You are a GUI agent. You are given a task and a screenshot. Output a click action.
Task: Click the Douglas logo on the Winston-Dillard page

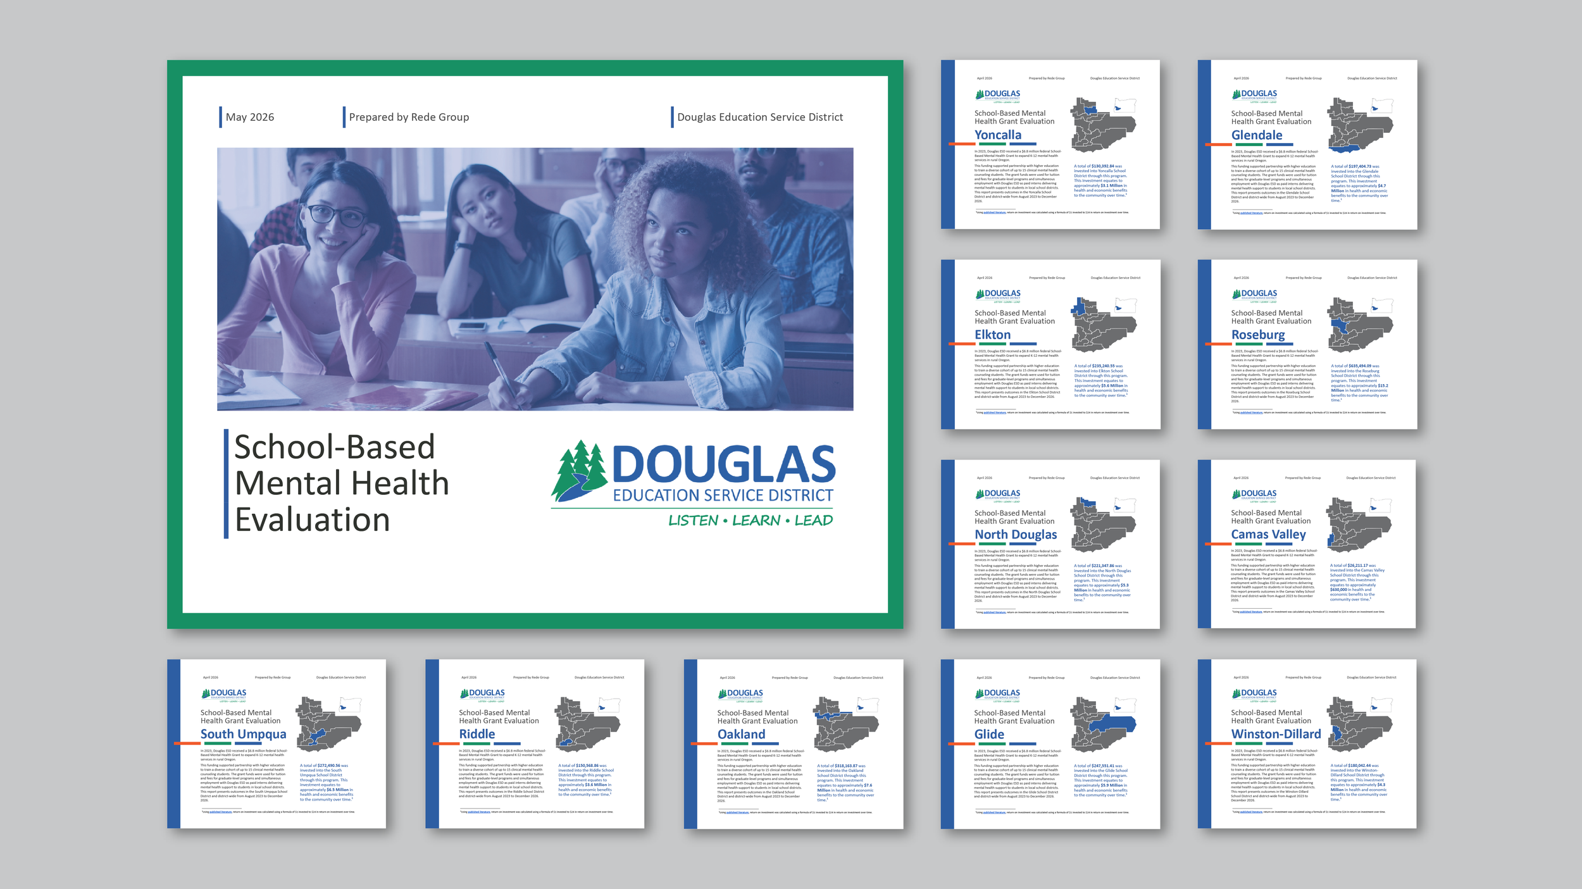pos(1254,696)
